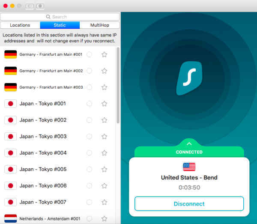The width and height of the screenshot is (257, 224).
Task: Focus the Search input field
Action: click(60, 17)
